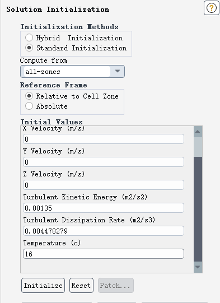This screenshot has width=220, height=303.
Task: Click the dark scrollbar track below the thumb
Action: coord(198,209)
